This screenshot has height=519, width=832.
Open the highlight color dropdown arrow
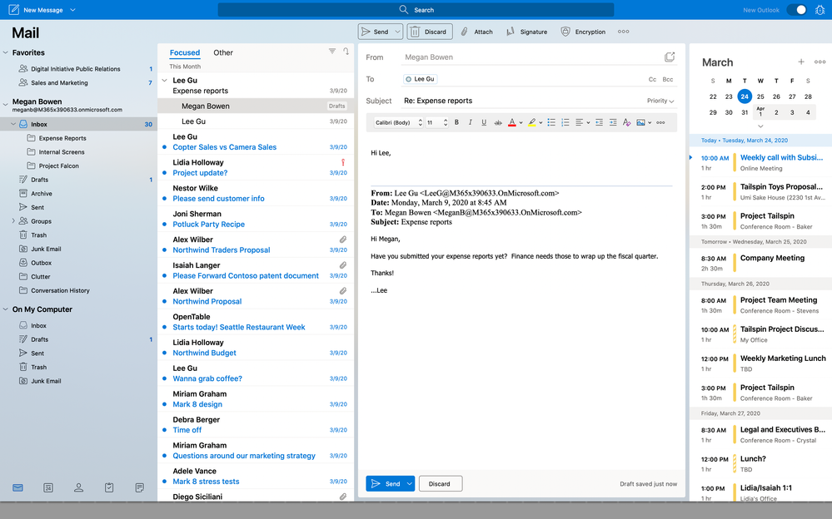541,123
